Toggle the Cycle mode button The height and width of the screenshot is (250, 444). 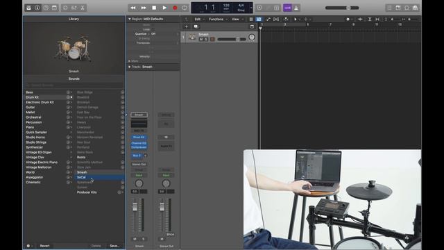tap(185, 8)
